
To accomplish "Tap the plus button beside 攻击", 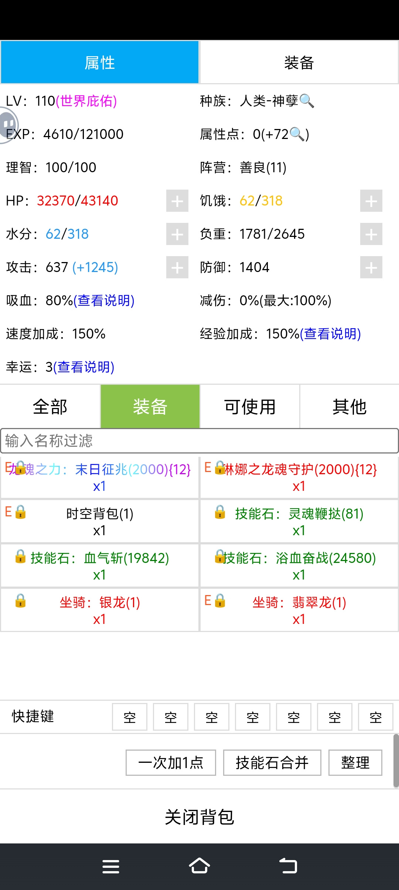I will tap(177, 267).
